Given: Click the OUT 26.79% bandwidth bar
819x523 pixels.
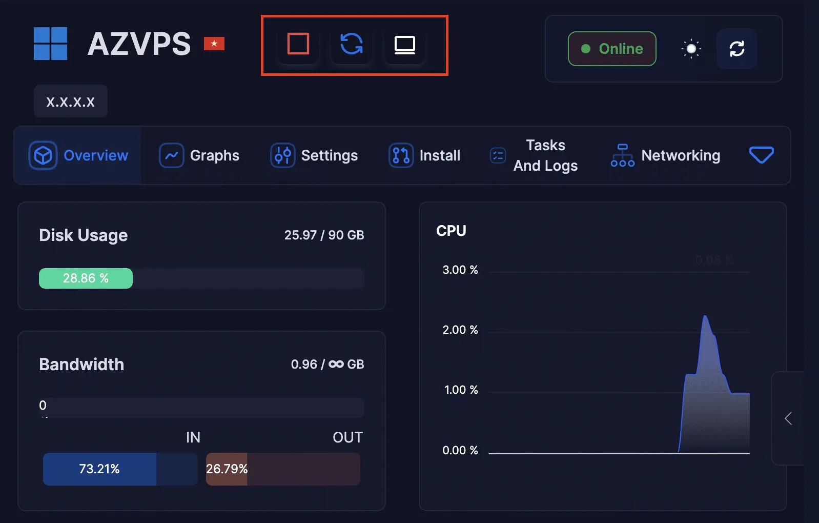Looking at the screenshot, I should click(x=283, y=469).
